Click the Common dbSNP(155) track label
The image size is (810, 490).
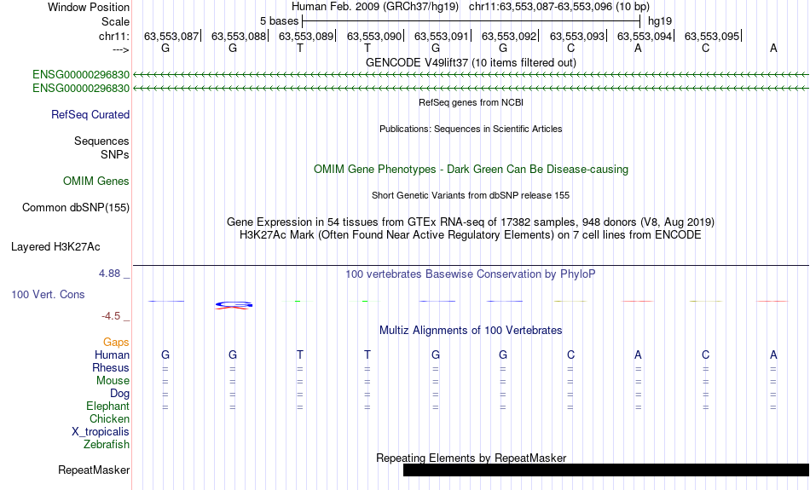coord(76,208)
